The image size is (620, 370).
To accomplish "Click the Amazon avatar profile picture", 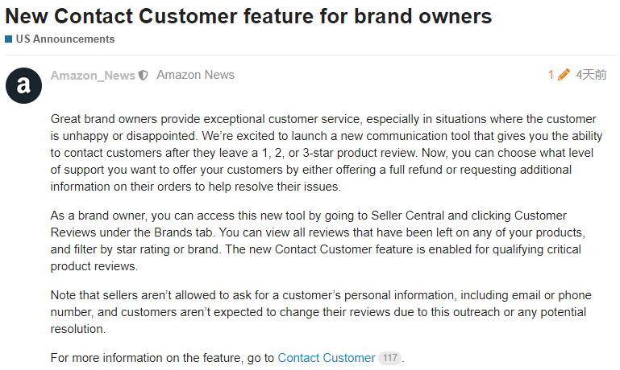I will coord(23,84).
